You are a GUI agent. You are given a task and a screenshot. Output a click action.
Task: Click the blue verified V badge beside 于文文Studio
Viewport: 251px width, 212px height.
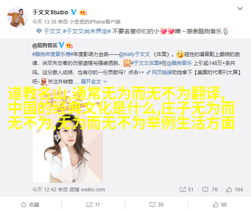point(74,12)
